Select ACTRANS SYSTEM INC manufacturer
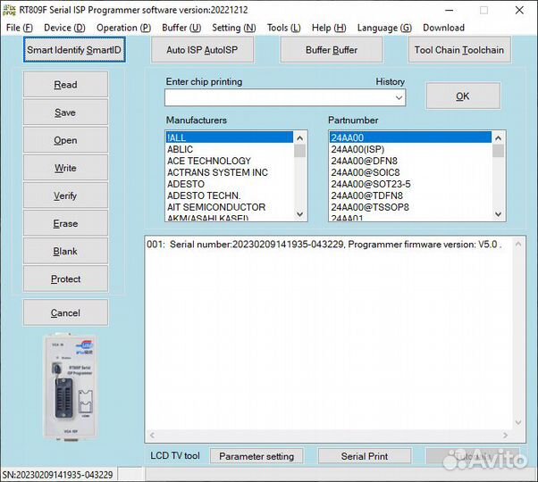Image resolution: width=538 pixels, height=482 pixels. click(230, 172)
